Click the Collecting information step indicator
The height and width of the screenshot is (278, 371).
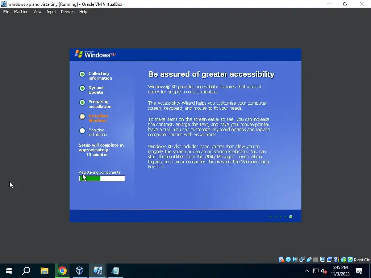pyautogui.click(x=82, y=74)
